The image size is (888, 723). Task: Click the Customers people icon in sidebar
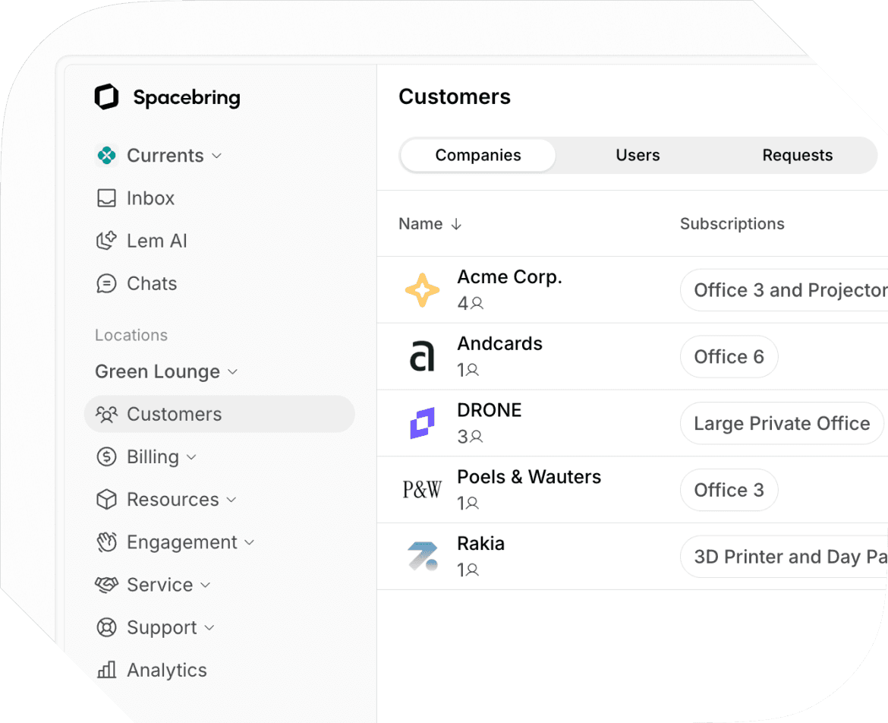(x=106, y=414)
